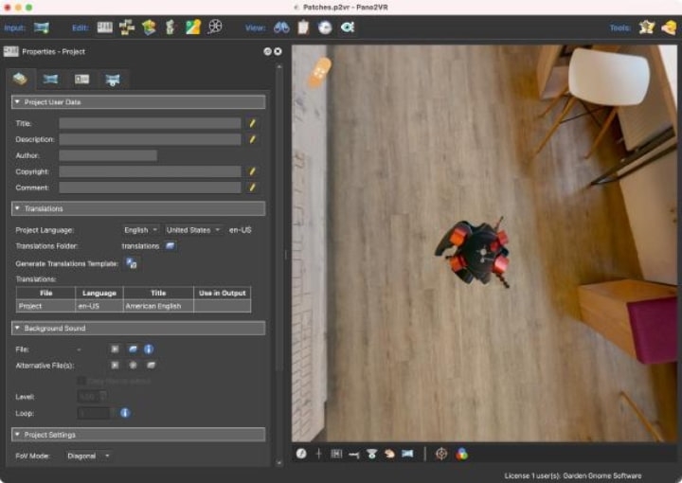Select the Project cell in Translations table
Viewport: 682px width, 483px height.
click(45, 306)
